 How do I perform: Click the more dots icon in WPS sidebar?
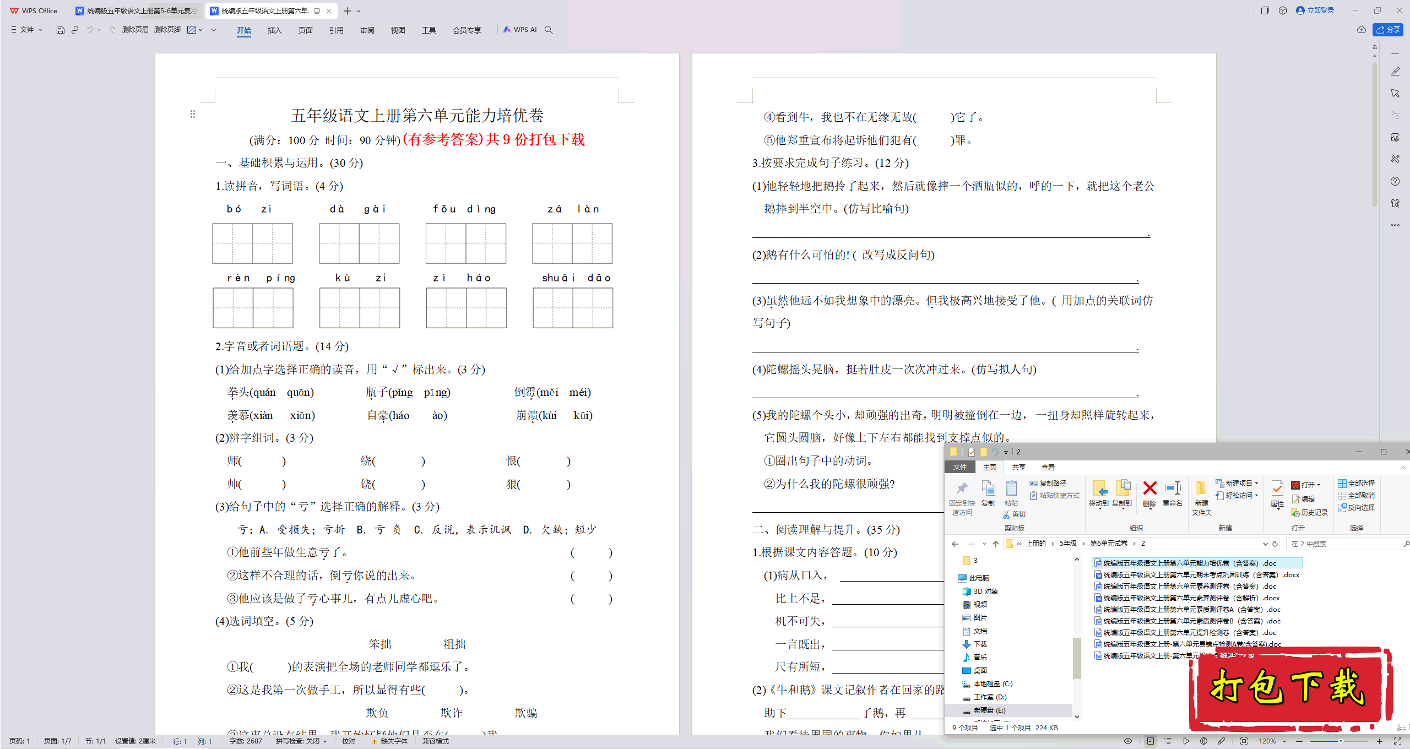1395,225
